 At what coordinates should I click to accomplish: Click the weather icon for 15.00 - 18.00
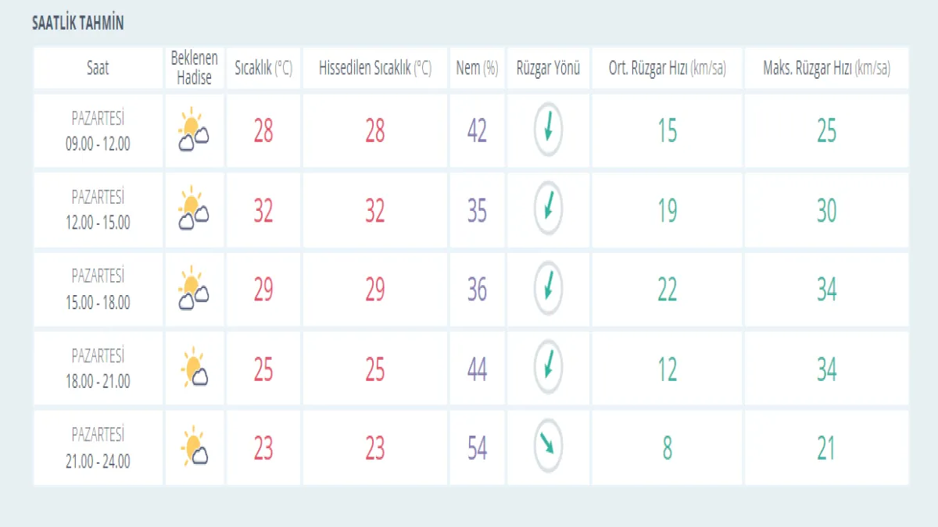pos(193,289)
